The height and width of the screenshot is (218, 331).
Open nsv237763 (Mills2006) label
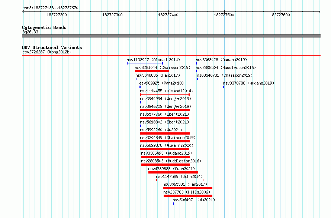point(187,192)
